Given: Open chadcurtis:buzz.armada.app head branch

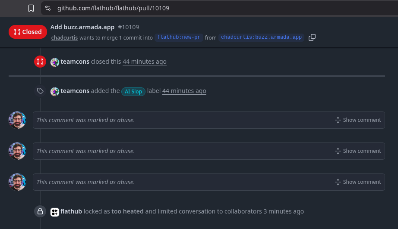Looking at the screenshot, I should [261, 37].
